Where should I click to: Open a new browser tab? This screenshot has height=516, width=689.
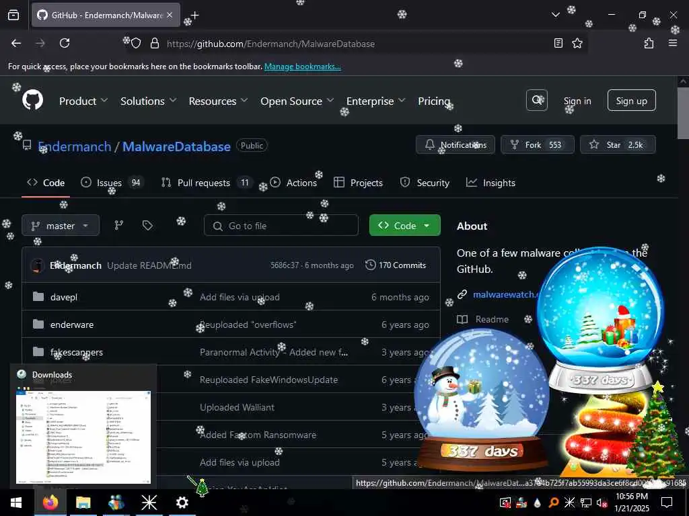click(x=194, y=15)
